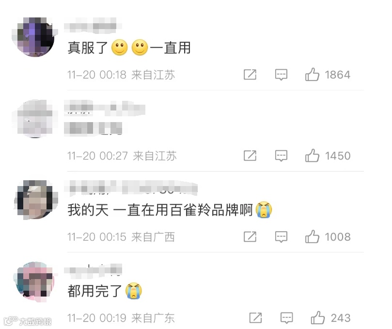
Task: Like the 百雀羚 comment with 1008 likes
Action: coord(312,236)
